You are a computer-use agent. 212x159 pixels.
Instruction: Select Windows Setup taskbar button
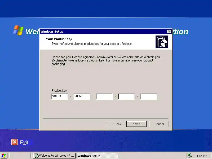(98, 156)
